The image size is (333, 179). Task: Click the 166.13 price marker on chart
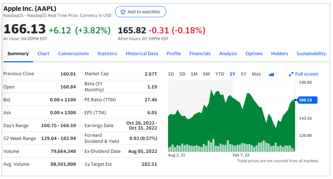pyautogui.click(x=306, y=100)
